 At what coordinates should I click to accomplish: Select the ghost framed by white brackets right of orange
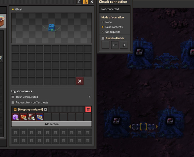[152, 127]
